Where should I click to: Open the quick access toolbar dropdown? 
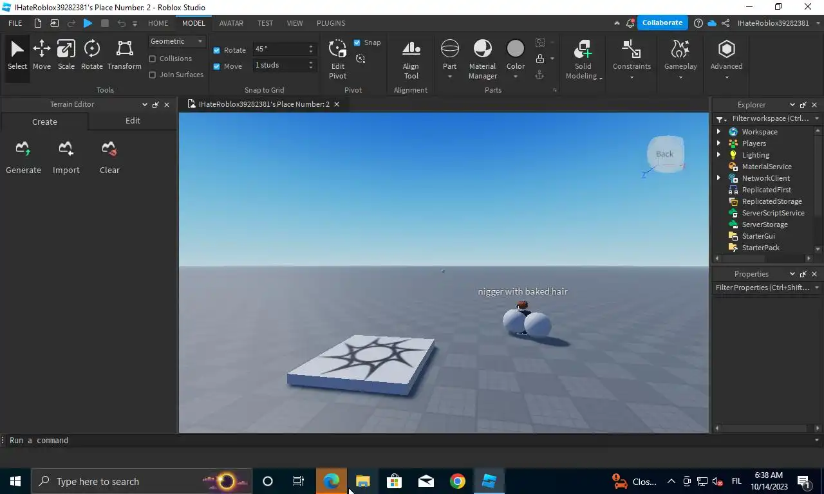point(135,23)
